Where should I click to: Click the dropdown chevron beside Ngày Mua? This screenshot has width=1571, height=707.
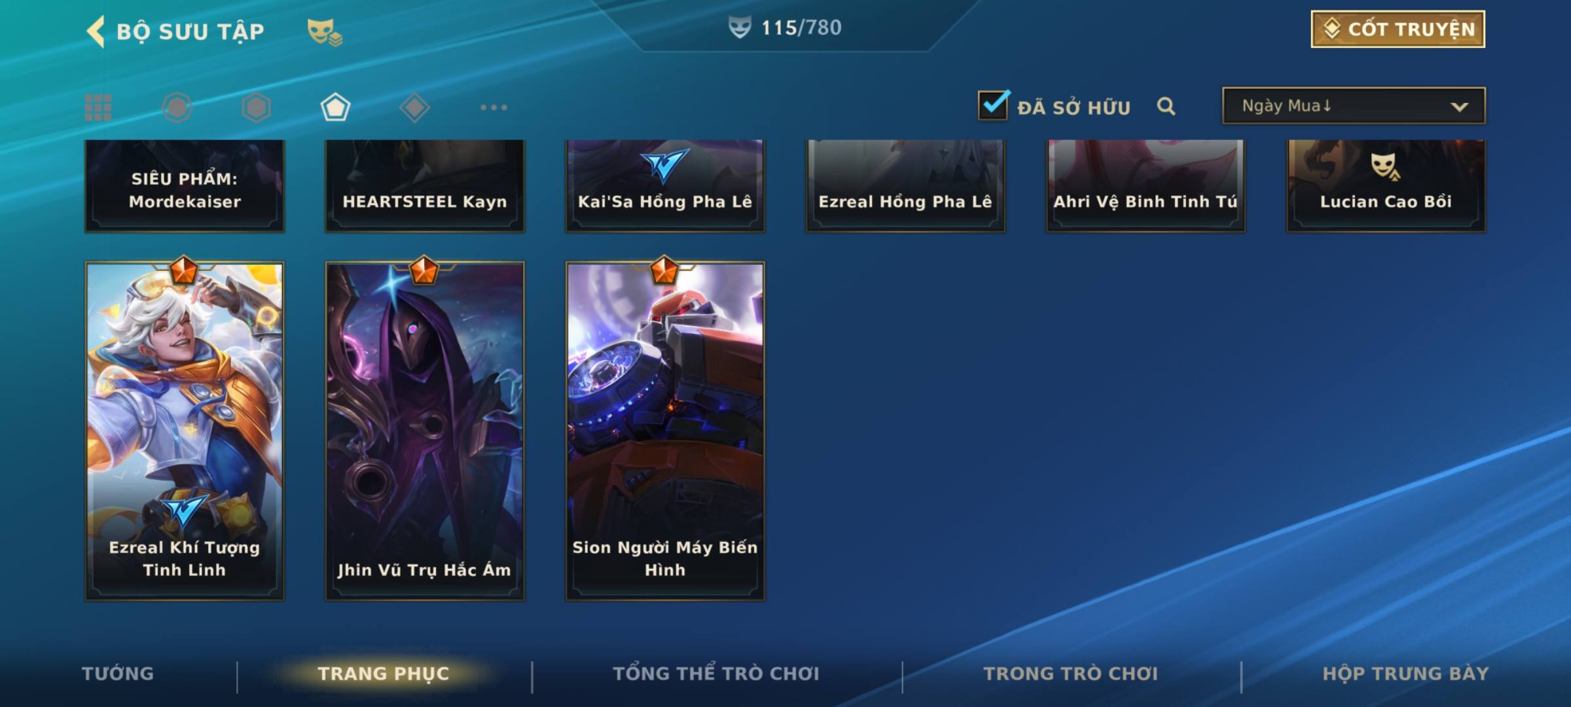point(1459,107)
